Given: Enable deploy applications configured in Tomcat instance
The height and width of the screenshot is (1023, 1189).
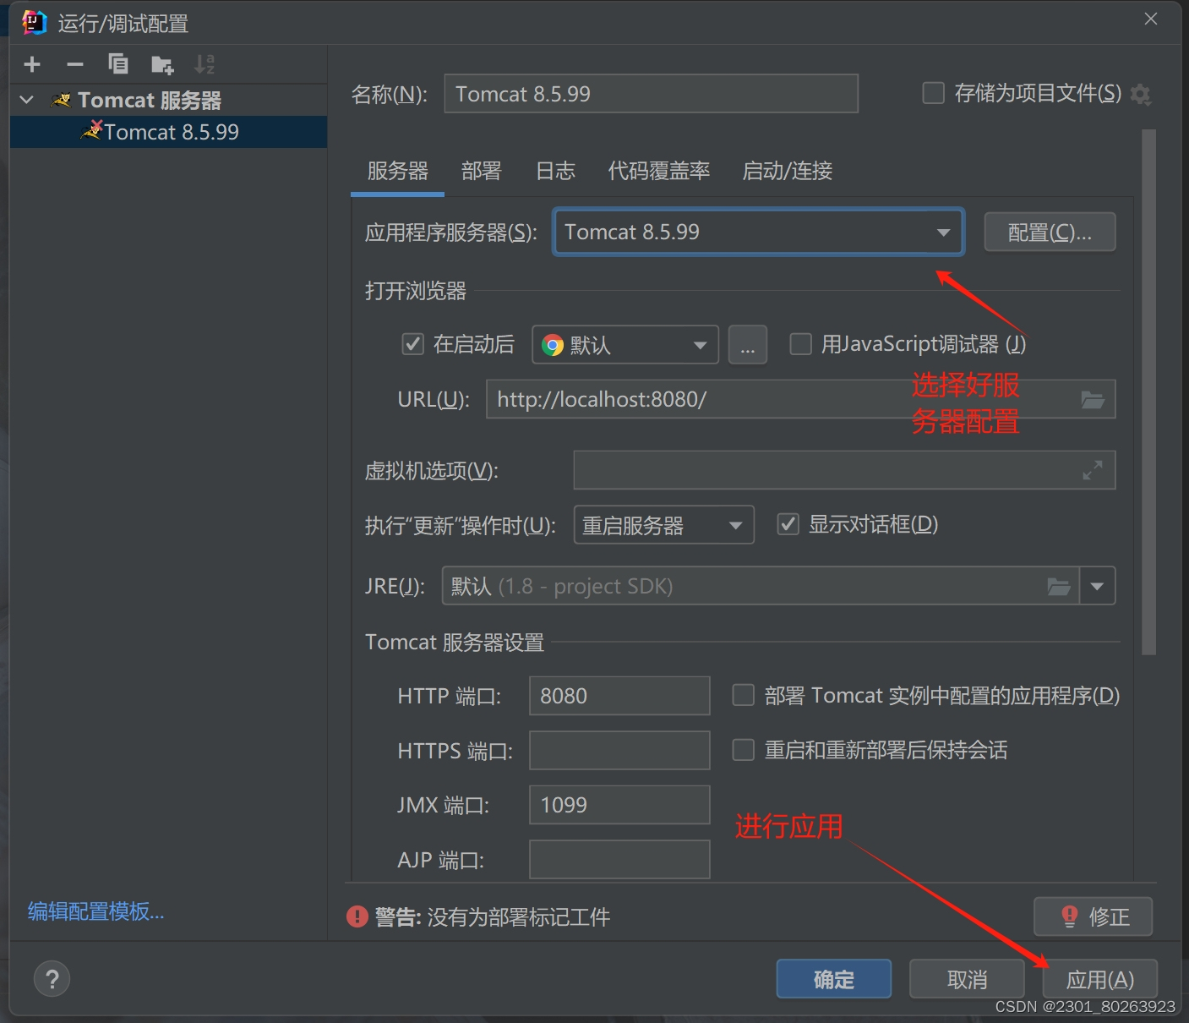Looking at the screenshot, I should tap(743, 695).
